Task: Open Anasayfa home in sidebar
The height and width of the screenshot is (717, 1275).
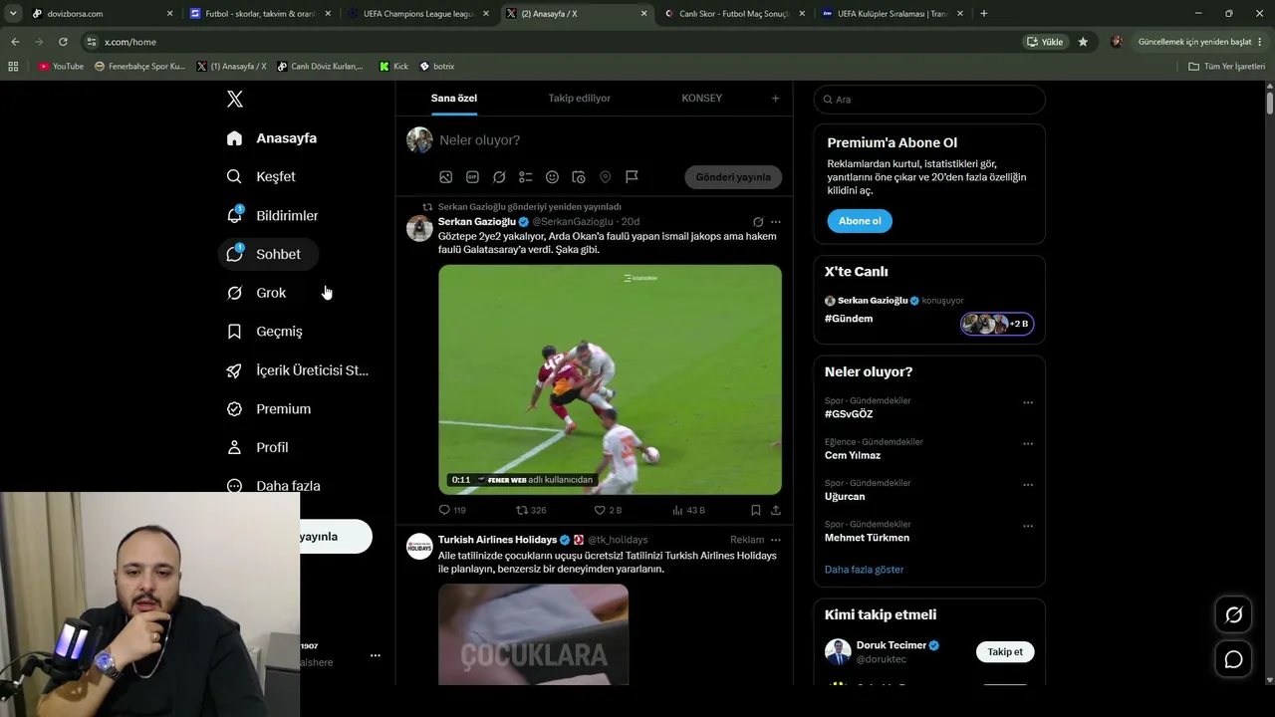Action: tap(272, 138)
